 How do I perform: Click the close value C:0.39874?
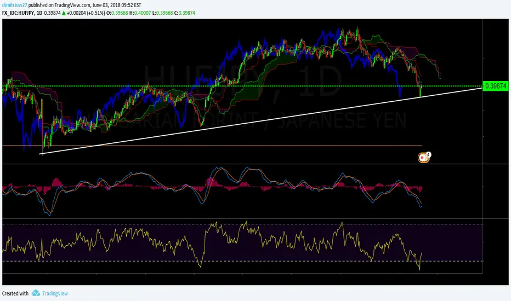pos(185,13)
